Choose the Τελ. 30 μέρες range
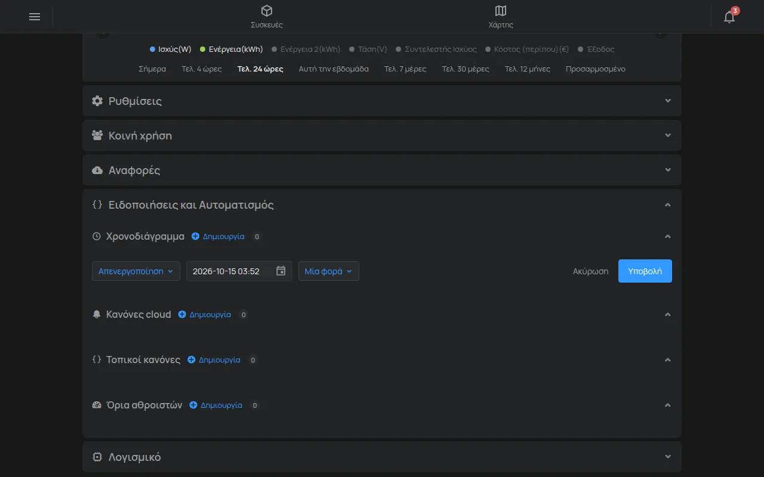Viewport: 764px width, 477px height. [x=466, y=69]
